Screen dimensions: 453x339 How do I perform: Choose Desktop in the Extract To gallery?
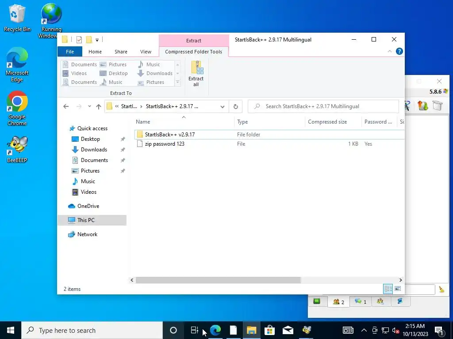tap(114, 73)
